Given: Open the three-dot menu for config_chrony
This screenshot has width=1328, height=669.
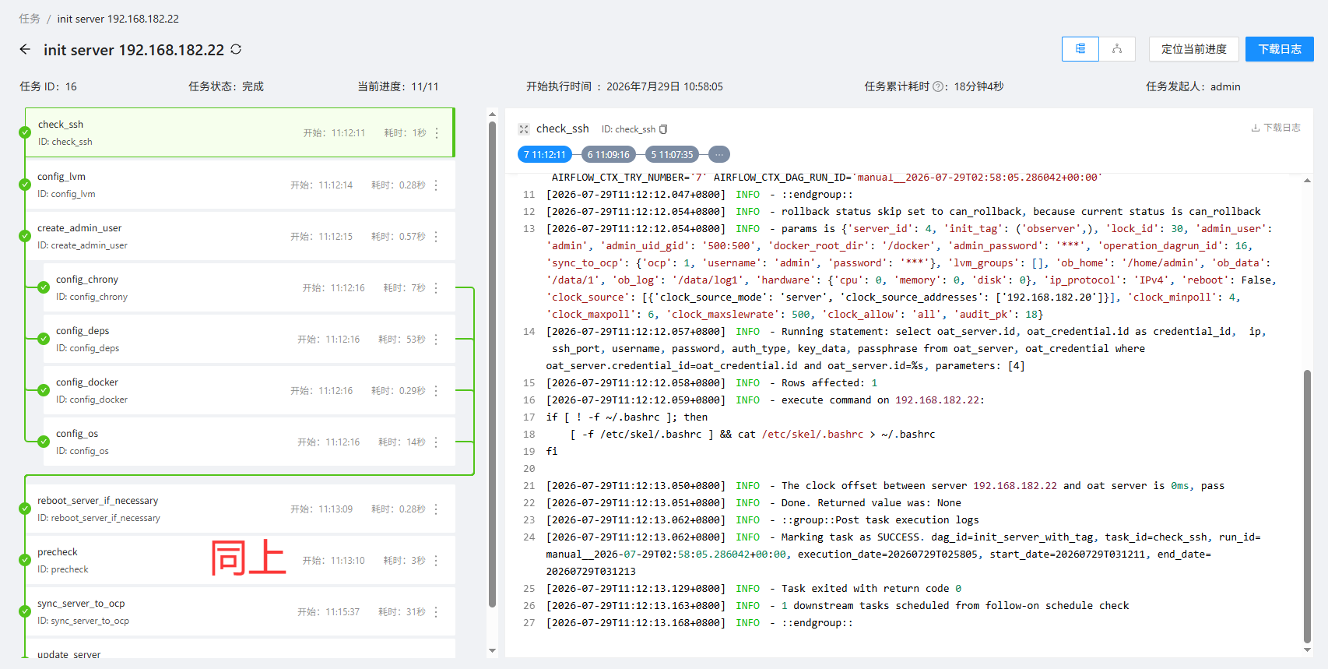Looking at the screenshot, I should click(x=436, y=288).
